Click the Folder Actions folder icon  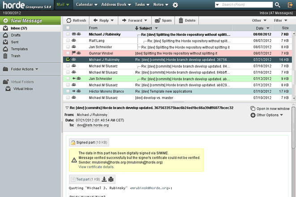click(x=5, y=69)
